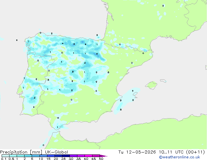Click the '35' legend scale label
207x160 pixels.
point(78,159)
